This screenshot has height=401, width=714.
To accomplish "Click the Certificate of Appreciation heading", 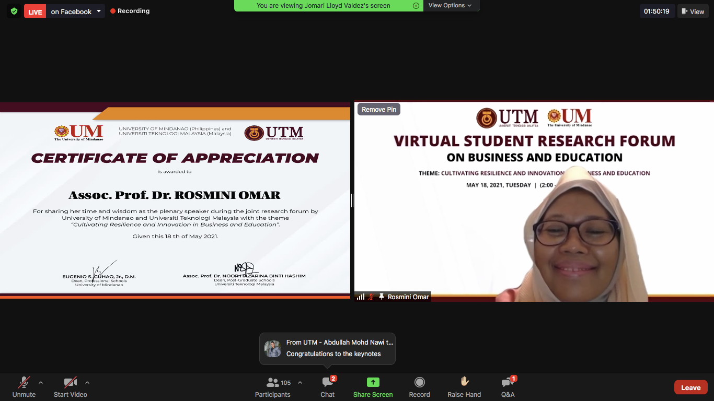I will tap(175, 158).
